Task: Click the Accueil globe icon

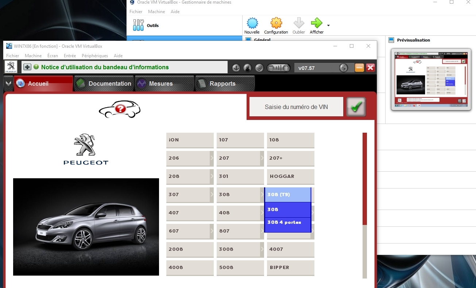Action: (x=20, y=83)
